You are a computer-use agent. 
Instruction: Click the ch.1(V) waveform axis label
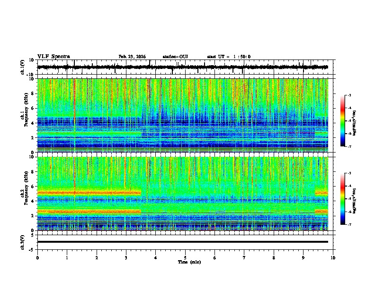23,67
